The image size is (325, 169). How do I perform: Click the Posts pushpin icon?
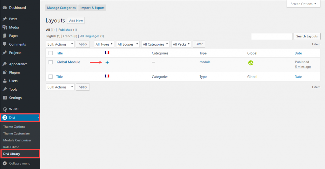[4, 19]
